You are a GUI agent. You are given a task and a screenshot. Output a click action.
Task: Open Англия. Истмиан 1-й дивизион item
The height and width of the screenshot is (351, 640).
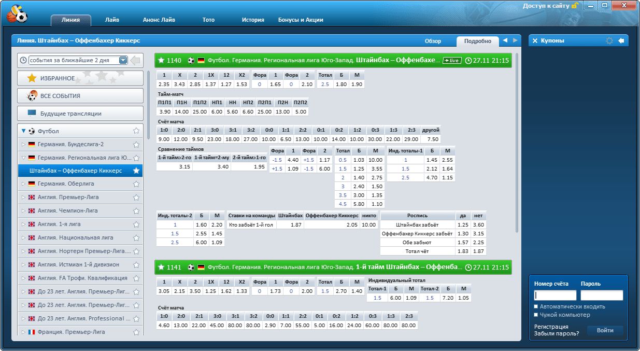click(80, 264)
